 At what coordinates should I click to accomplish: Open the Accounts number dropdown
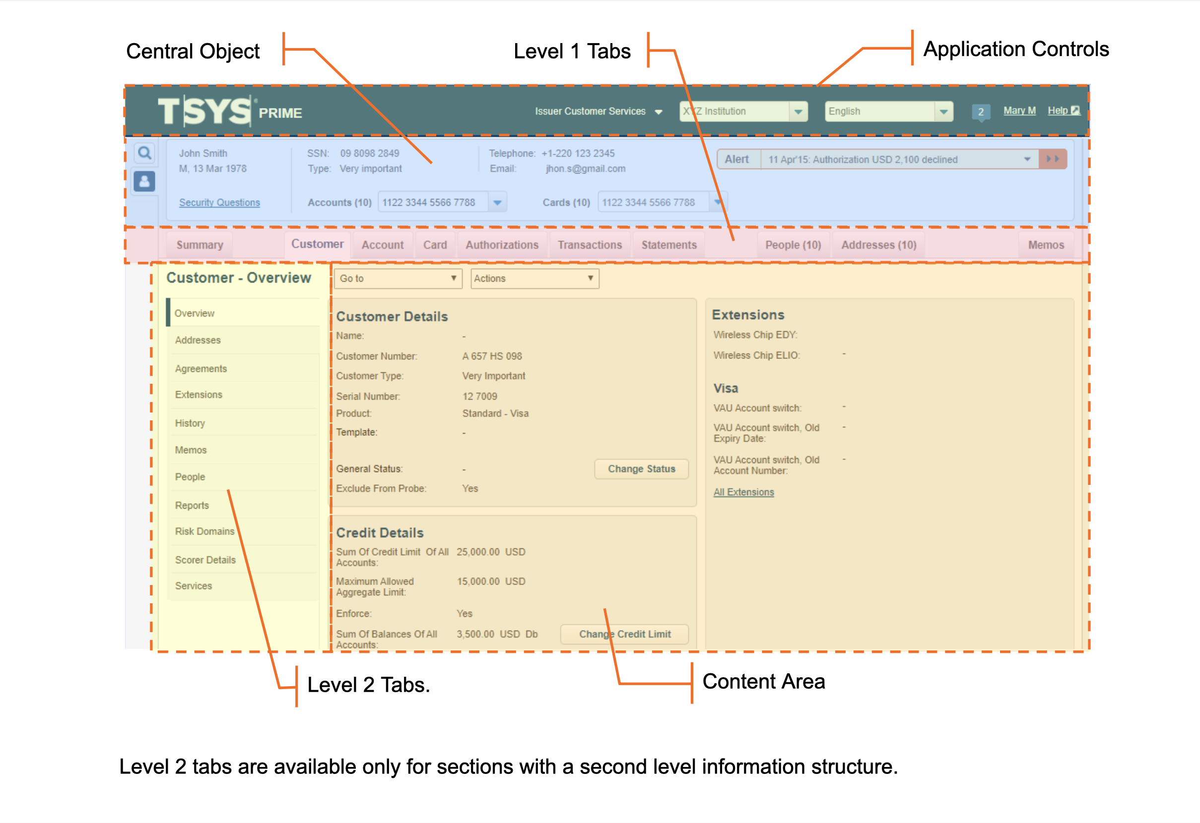[442, 202]
